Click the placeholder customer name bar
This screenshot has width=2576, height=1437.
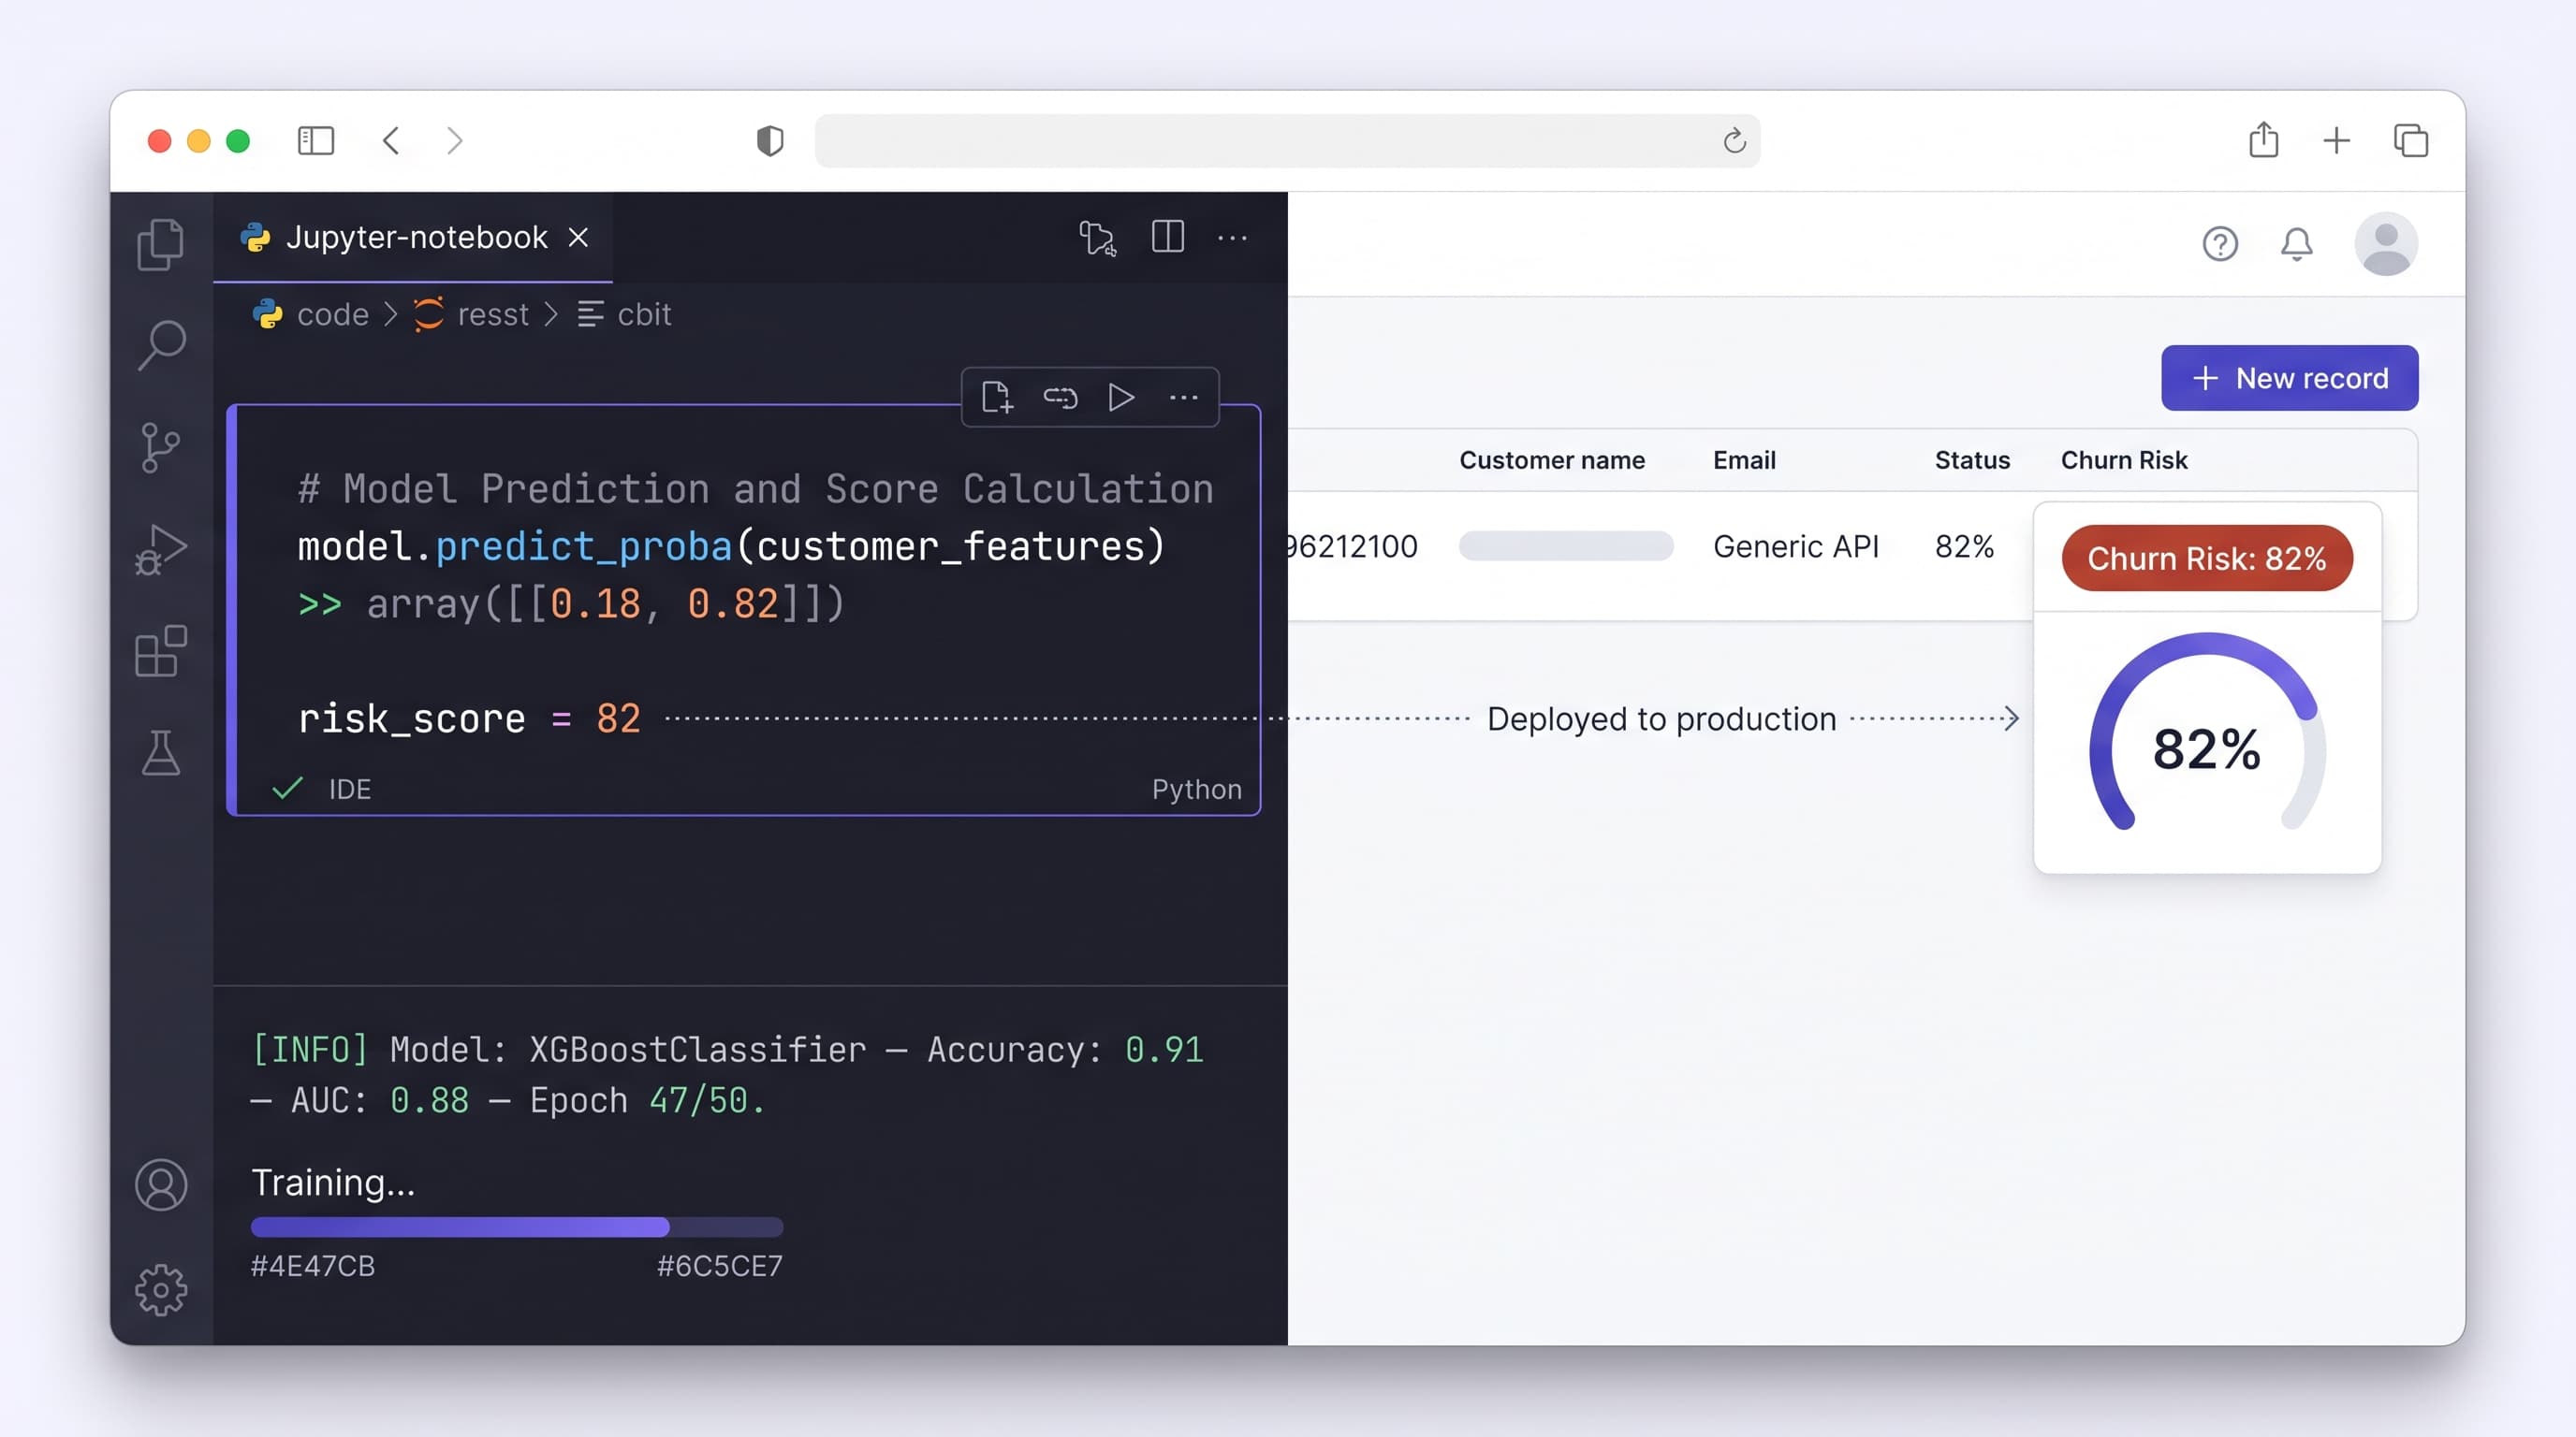[1565, 545]
